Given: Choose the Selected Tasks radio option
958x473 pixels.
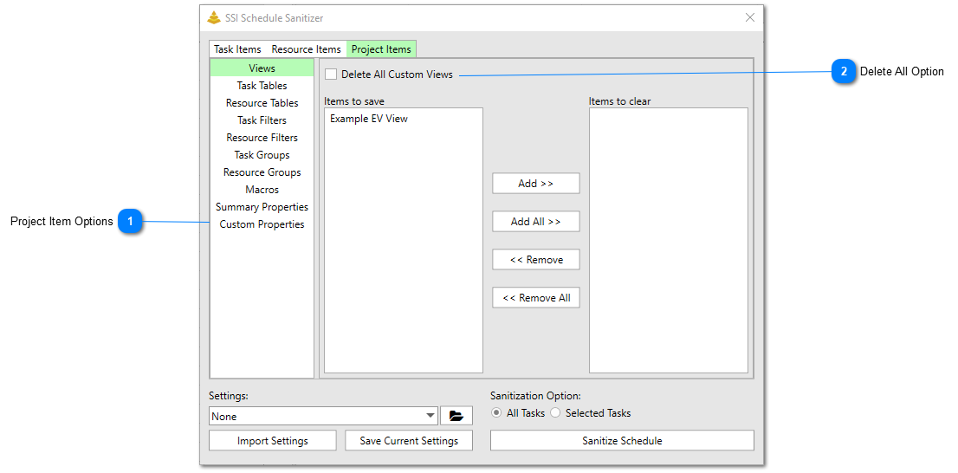Looking at the screenshot, I should [554, 413].
